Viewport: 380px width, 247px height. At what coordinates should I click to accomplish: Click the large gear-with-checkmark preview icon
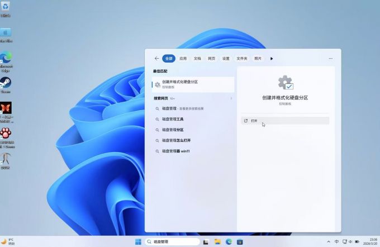tap(286, 82)
